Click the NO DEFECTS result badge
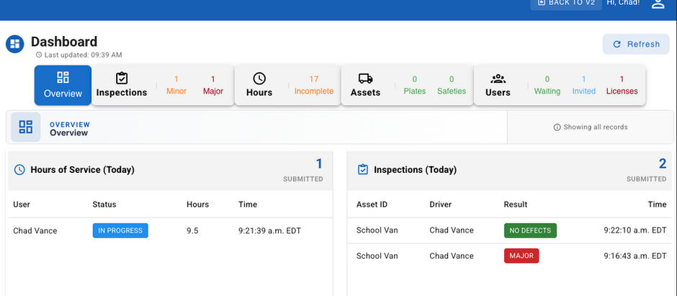 click(x=530, y=230)
